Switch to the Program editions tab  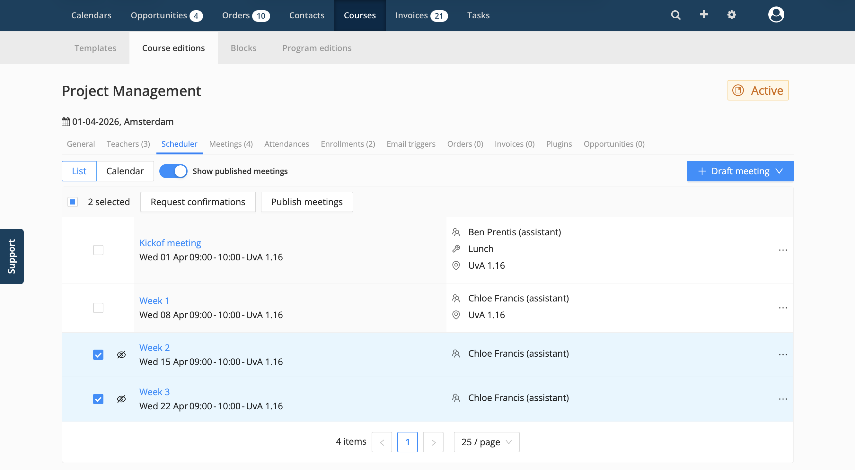tap(317, 48)
